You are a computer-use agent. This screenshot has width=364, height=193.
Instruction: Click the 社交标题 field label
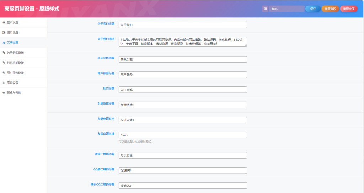[109, 89]
